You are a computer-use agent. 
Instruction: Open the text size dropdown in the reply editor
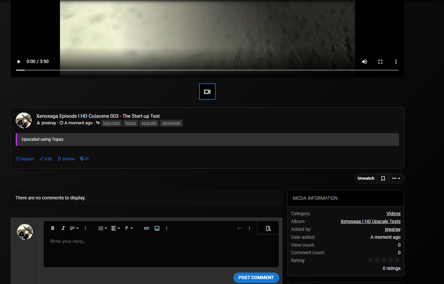tap(74, 228)
